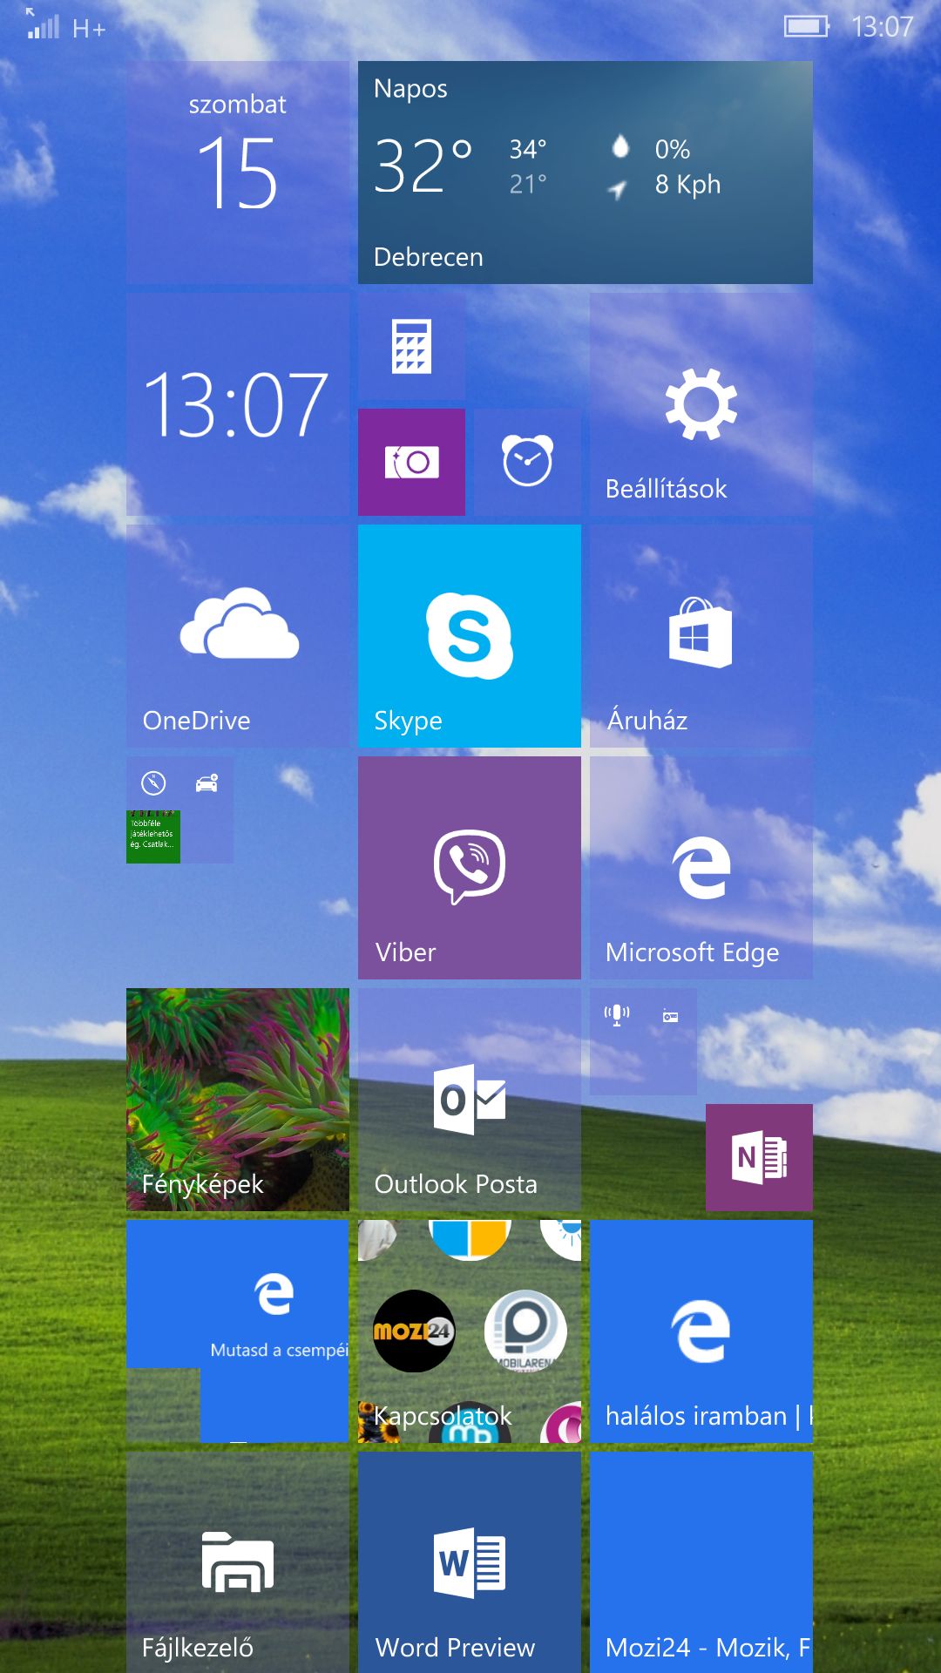The width and height of the screenshot is (941, 1673).
Task: Open the OneDrive tile
Action: (237, 635)
